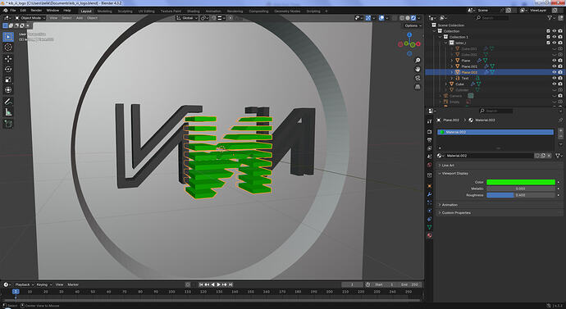Open the viewport Add menu
566x309 pixels.
(x=79, y=18)
